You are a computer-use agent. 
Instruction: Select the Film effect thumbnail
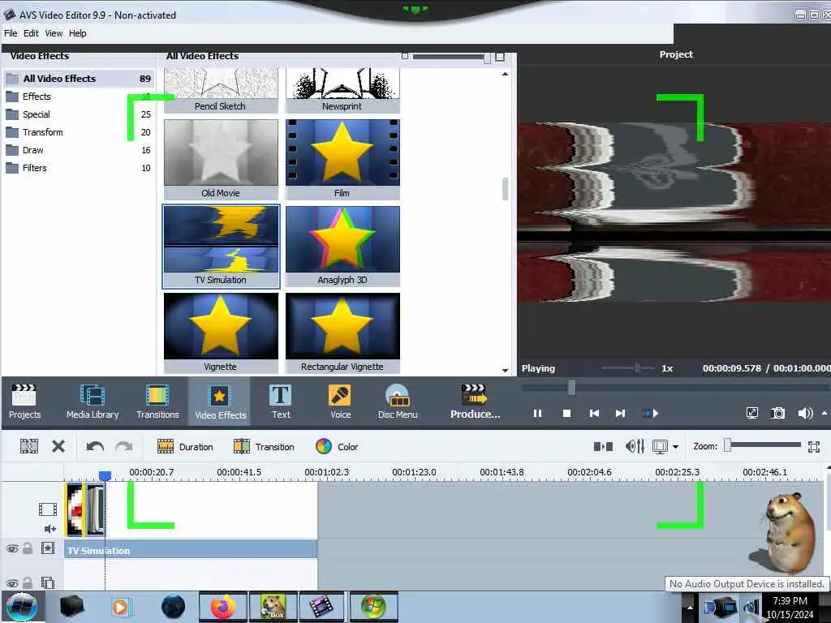click(342, 153)
